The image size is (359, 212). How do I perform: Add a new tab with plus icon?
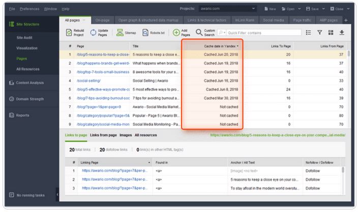coord(346,20)
